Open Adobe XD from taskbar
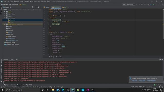Viewport: 164px width, 92px height. 88,90
